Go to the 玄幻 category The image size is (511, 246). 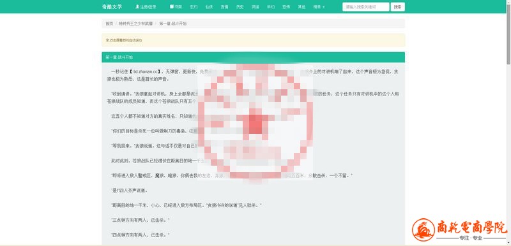coord(194,7)
